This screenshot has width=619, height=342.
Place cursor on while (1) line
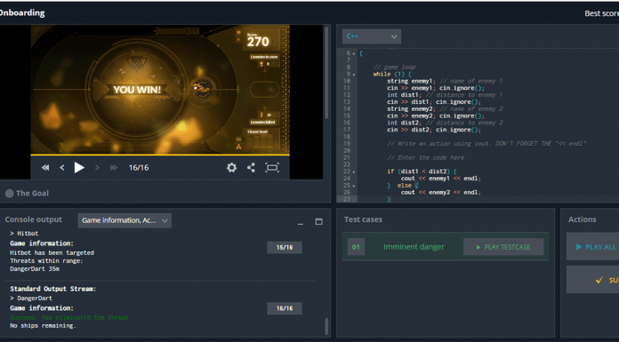pos(392,74)
